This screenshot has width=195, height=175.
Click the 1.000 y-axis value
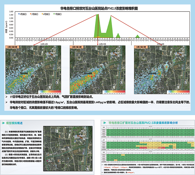click(x=11, y=22)
